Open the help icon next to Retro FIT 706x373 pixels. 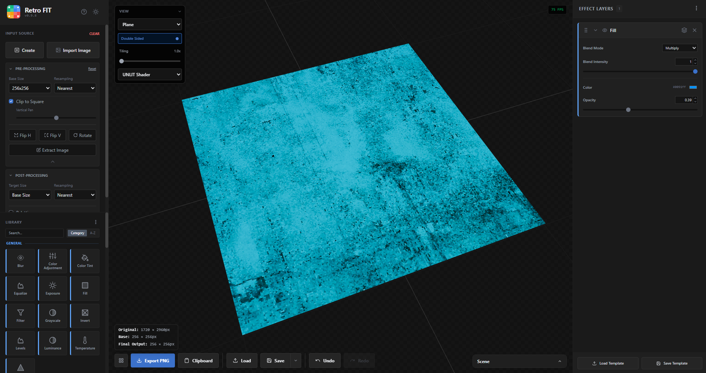click(x=84, y=12)
